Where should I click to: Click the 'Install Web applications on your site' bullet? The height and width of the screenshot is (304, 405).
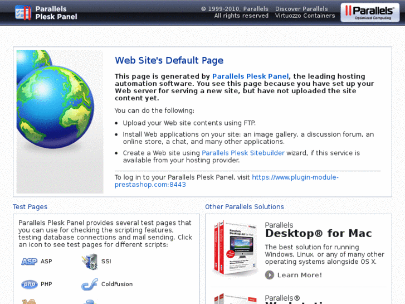[x=248, y=138]
